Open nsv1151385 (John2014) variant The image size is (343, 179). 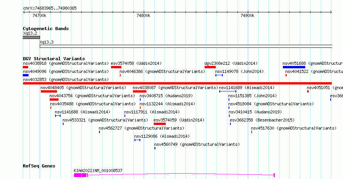pos(252,96)
